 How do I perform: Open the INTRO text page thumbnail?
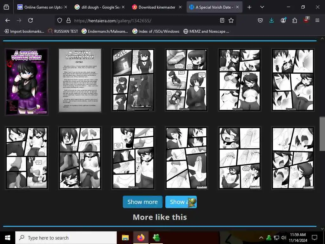tap(80, 80)
